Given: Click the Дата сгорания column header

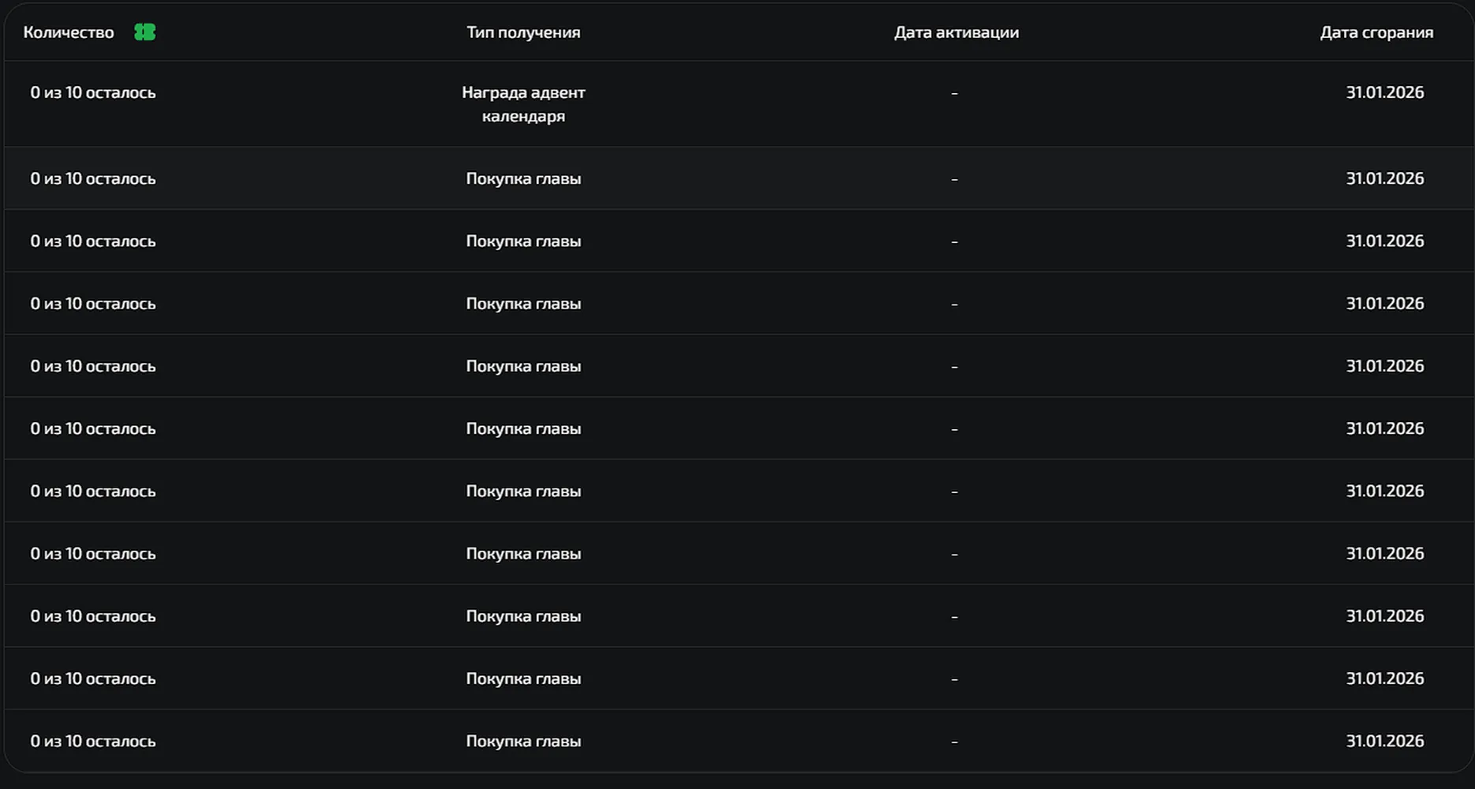Looking at the screenshot, I should (1377, 32).
